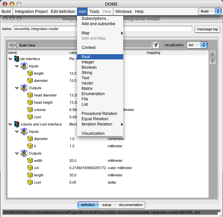Select Add and subscribe menu item
Viewport: 223px width, 217px height.
tap(100, 24)
